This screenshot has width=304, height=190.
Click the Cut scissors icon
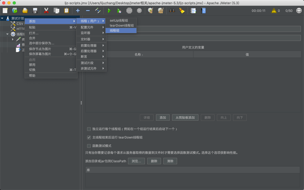46,11
